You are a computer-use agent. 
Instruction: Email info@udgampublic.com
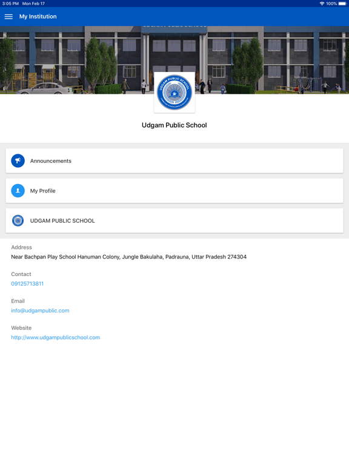(40, 311)
